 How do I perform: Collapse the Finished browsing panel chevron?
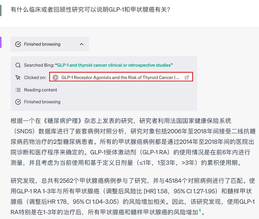click(81, 44)
